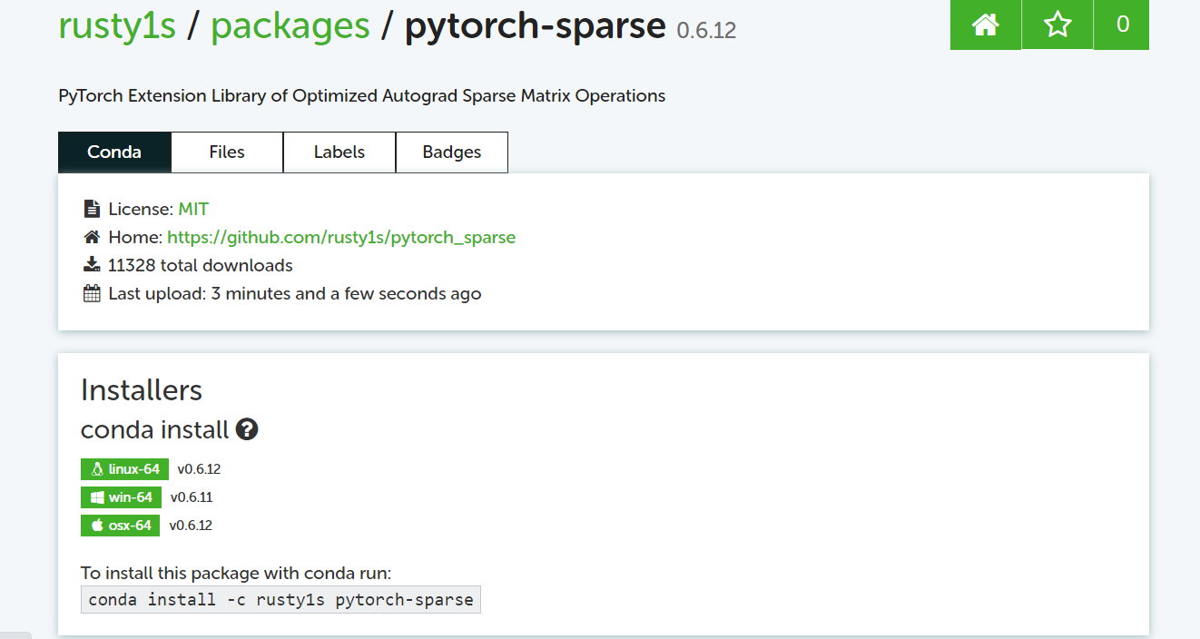Select the win-64 platform badge
The height and width of the screenshot is (639, 1200).
click(x=122, y=497)
